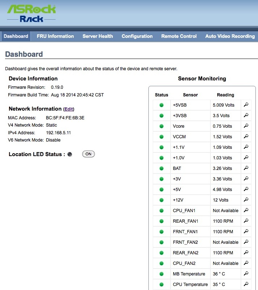
Task: Click the 3.5 Volts +3VSB reading
Action: pyautogui.click(x=221, y=116)
